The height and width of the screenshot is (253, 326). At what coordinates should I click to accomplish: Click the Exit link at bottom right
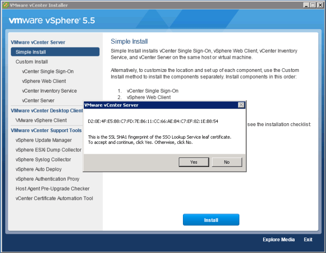[x=308, y=239]
